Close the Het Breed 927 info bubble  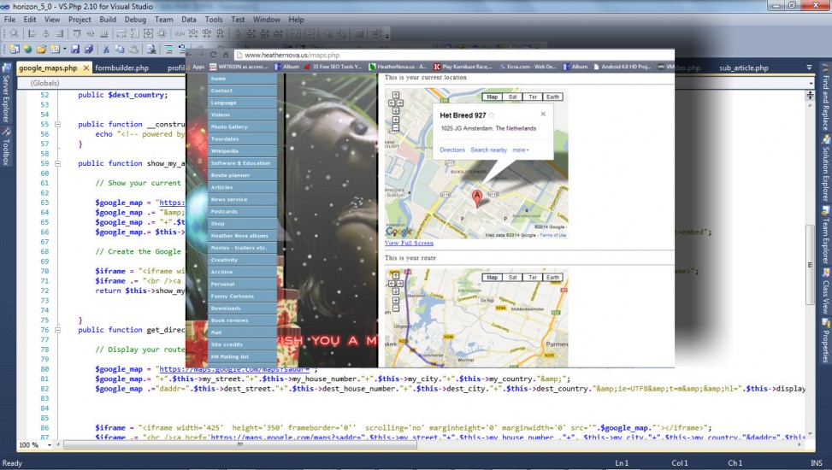[x=543, y=114]
